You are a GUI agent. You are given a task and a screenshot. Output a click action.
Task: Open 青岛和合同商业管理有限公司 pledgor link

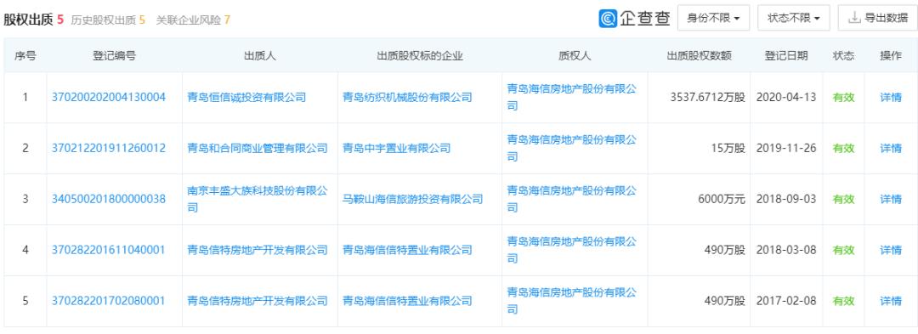tap(258, 149)
